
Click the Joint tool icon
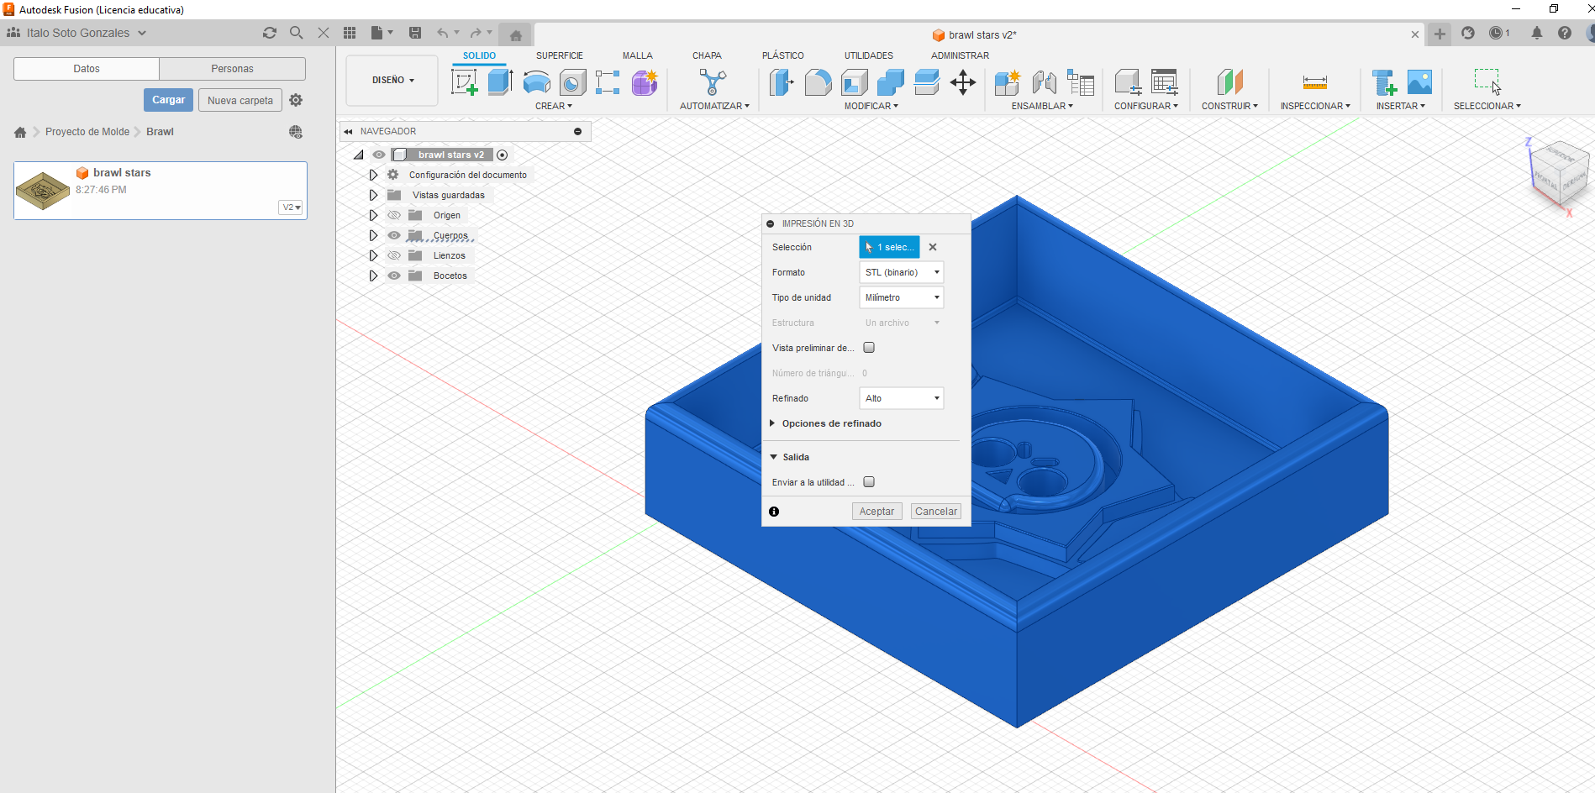coord(1044,82)
